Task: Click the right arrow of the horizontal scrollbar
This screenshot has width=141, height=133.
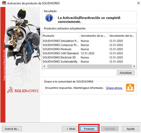Action: click(x=134, y=66)
